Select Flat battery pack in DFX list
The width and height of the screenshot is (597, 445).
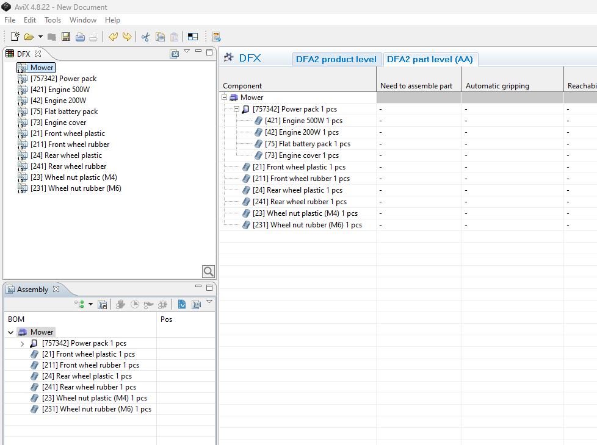pyautogui.click(x=64, y=112)
